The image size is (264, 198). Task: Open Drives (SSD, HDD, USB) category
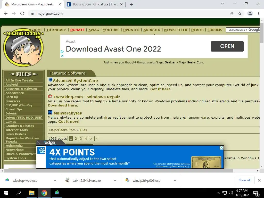tap(23, 118)
